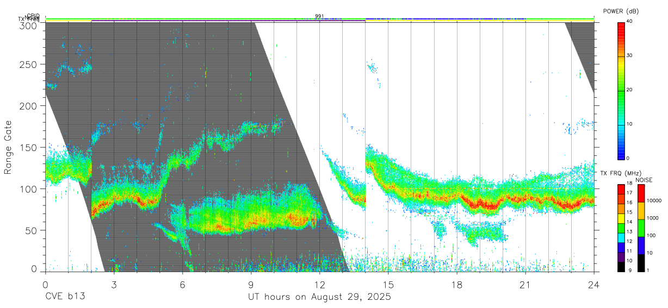The height and width of the screenshot is (308, 668).
Task: Pick the red swatch above 10000 noise
Action: click(x=641, y=193)
